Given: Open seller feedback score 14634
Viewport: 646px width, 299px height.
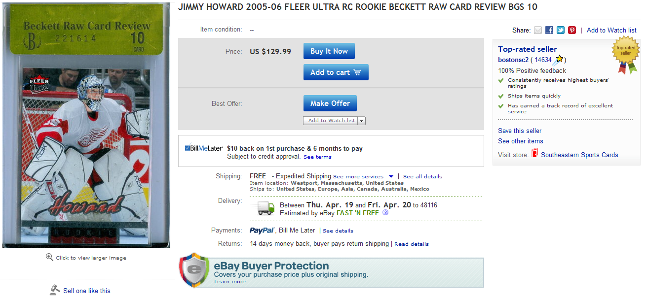Looking at the screenshot, I should 543,60.
